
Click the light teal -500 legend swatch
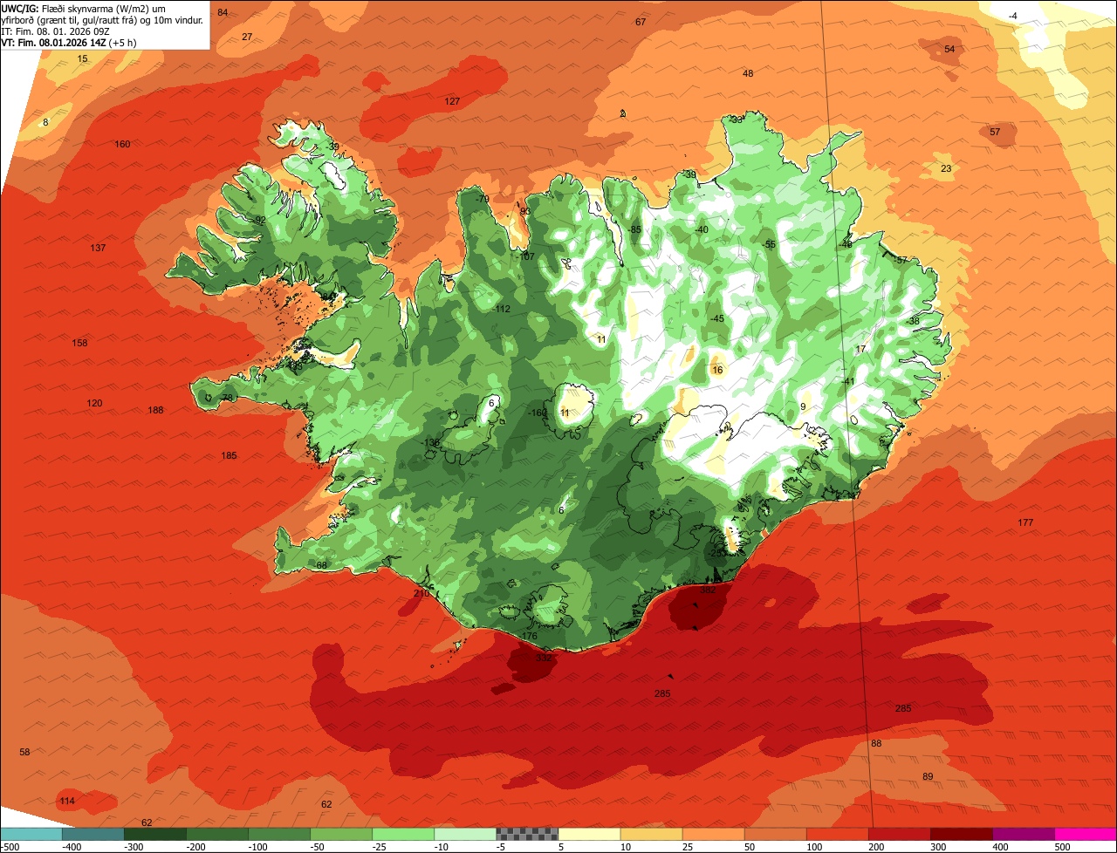[31, 834]
